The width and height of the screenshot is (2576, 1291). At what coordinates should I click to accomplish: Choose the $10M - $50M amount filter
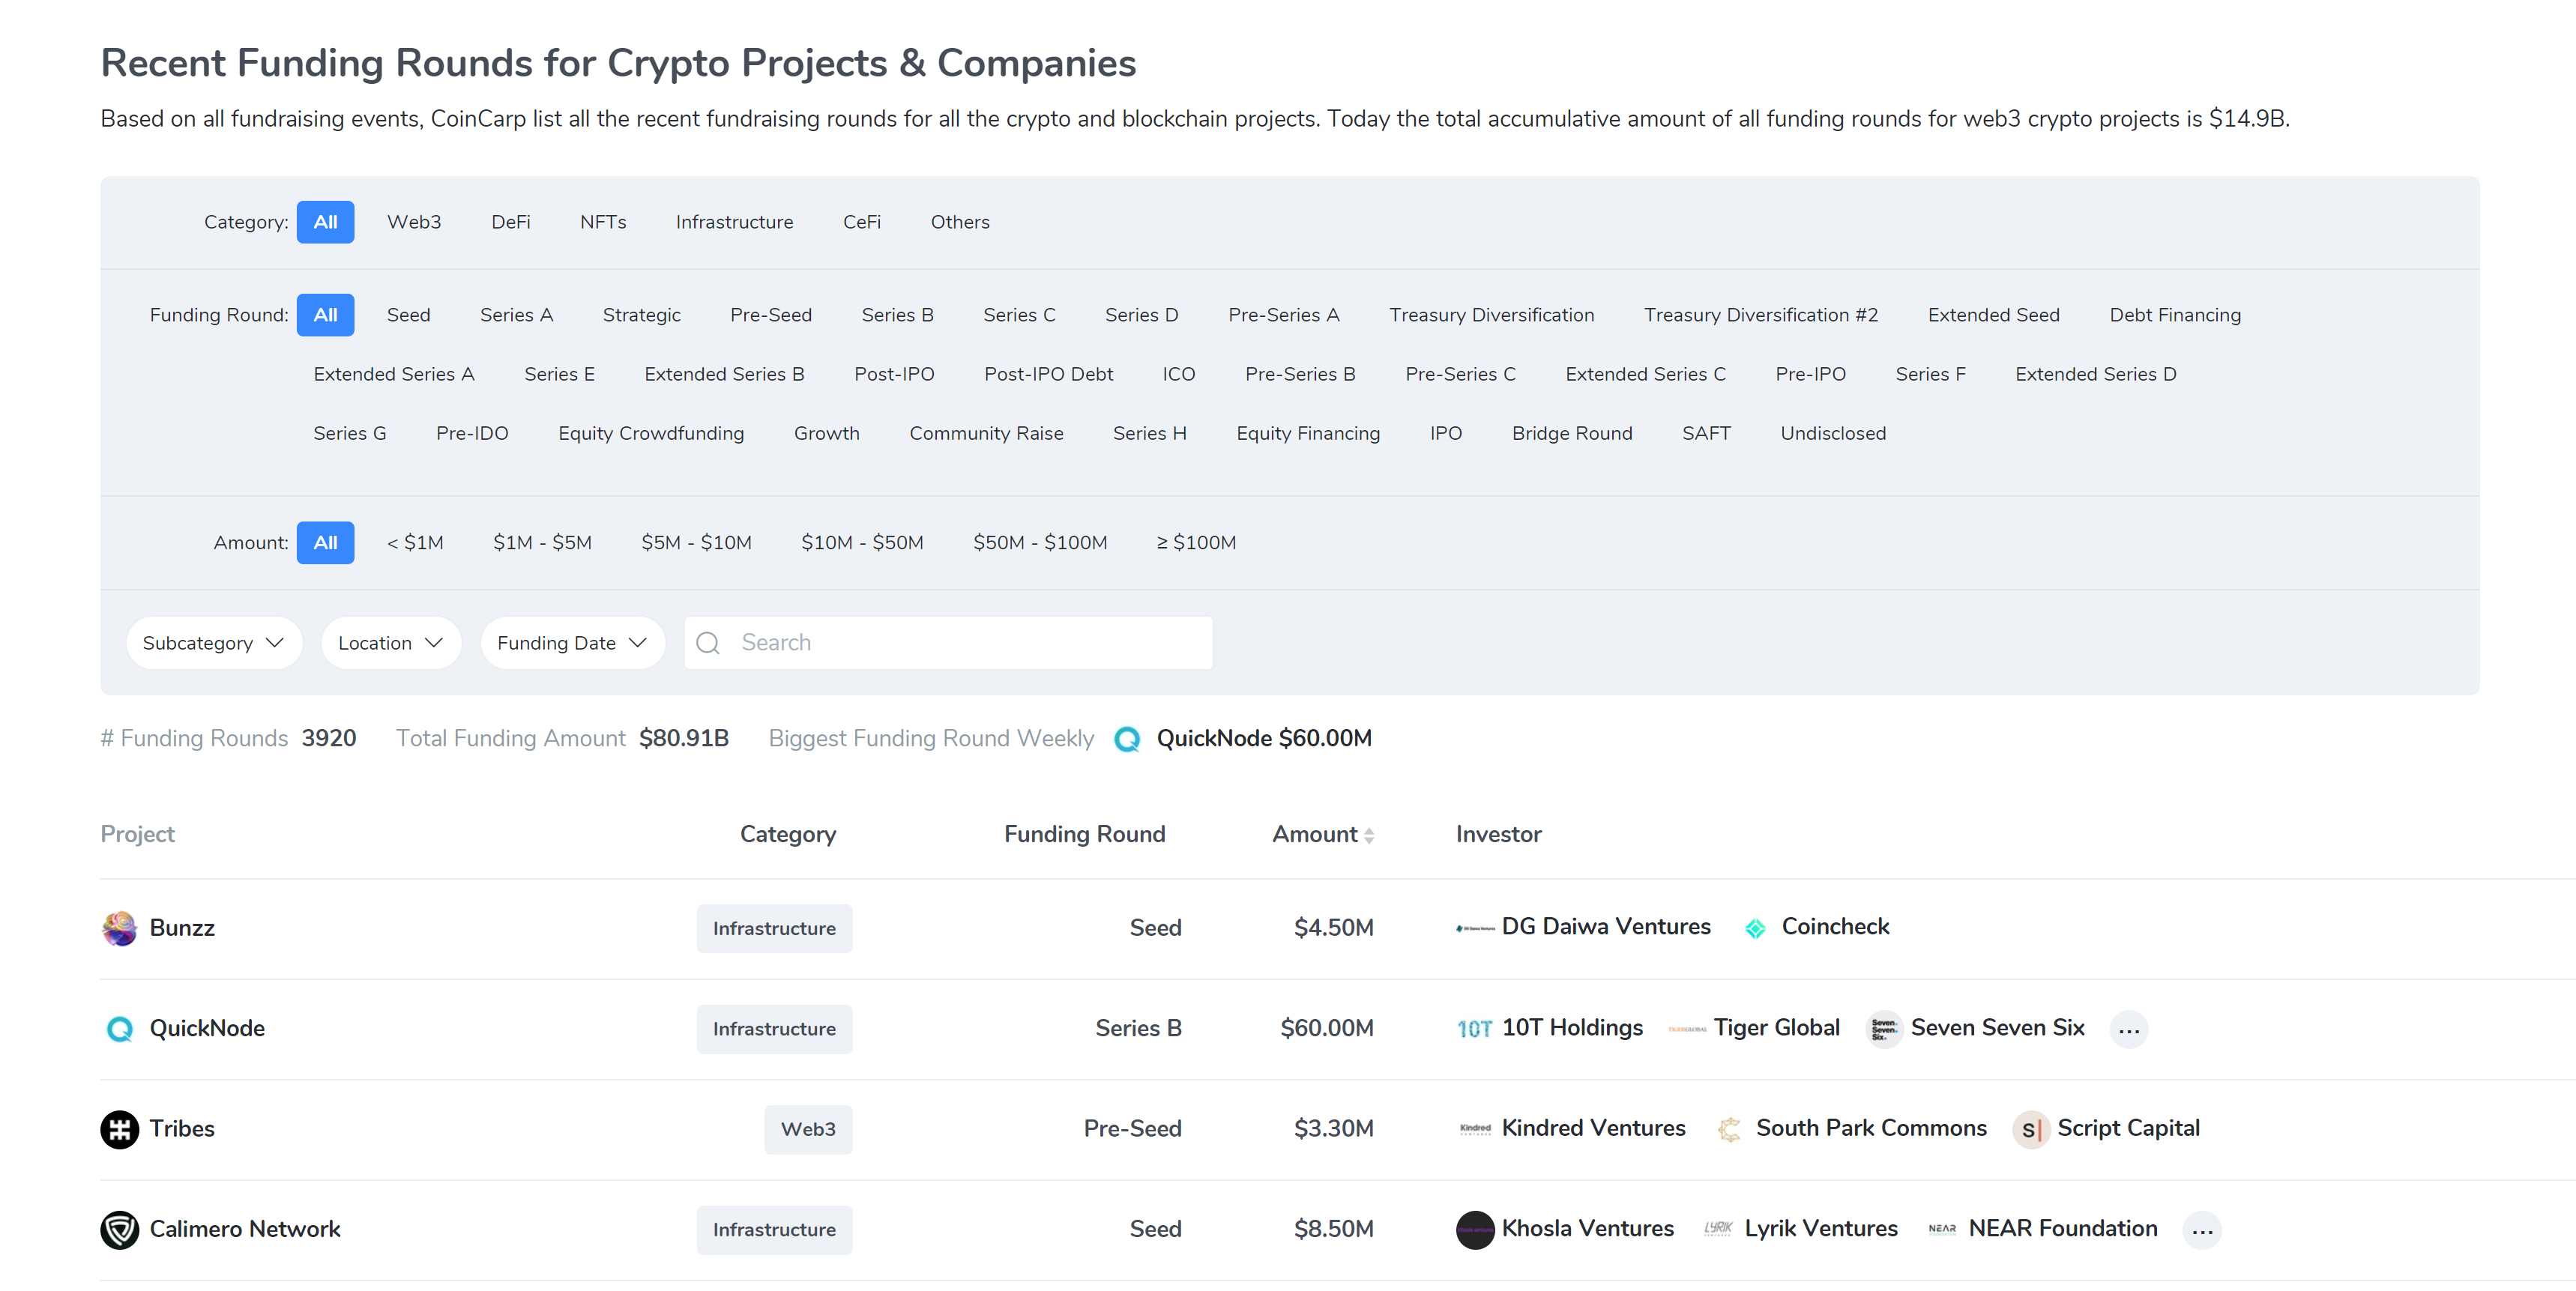tap(861, 542)
